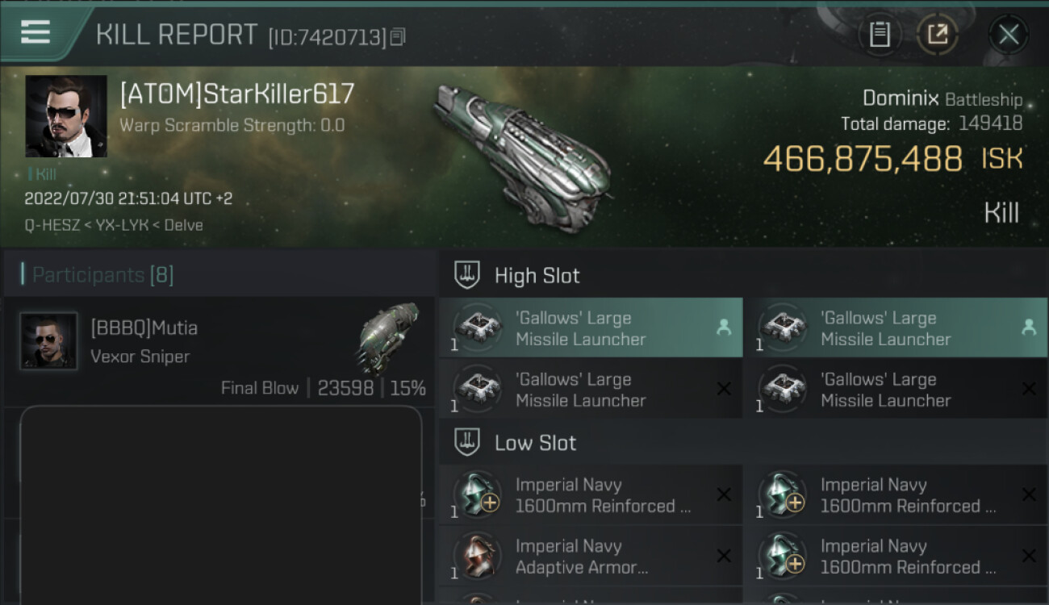Open the hamburger menu
The image size is (1049, 605).
click(x=36, y=33)
